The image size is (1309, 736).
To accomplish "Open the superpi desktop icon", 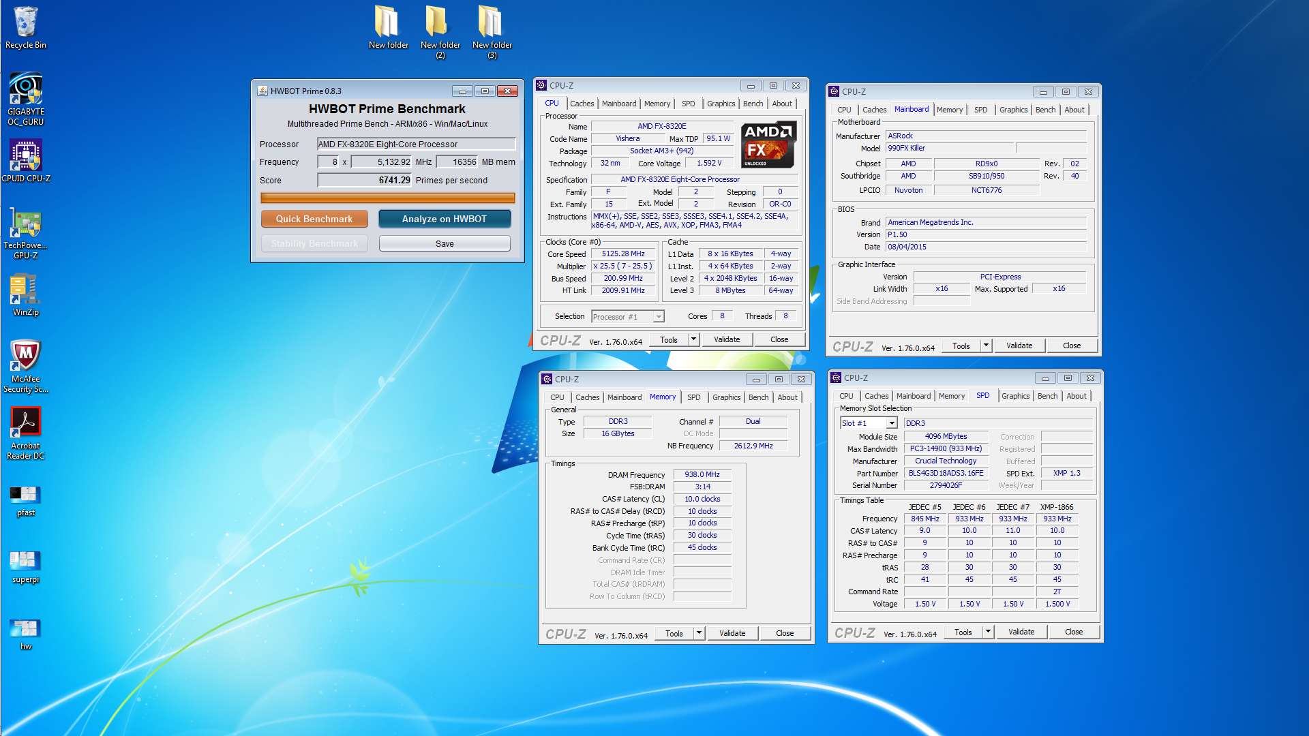I will (x=26, y=567).
